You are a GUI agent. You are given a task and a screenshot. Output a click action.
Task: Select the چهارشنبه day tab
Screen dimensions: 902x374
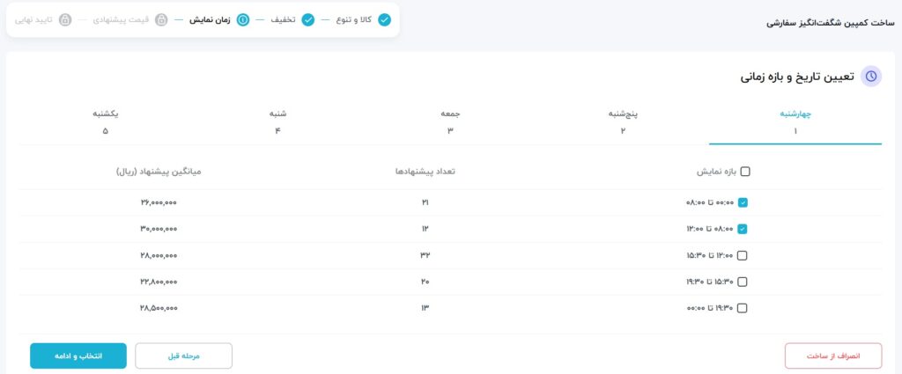coord(795,122)
